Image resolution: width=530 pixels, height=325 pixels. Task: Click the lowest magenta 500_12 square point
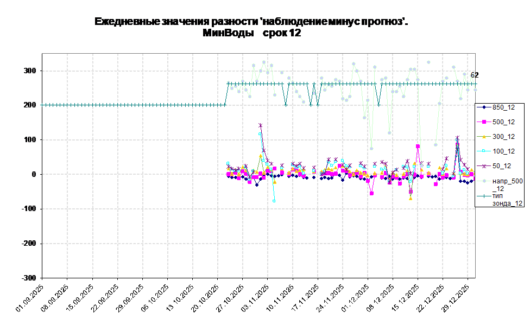click(371, 193)
